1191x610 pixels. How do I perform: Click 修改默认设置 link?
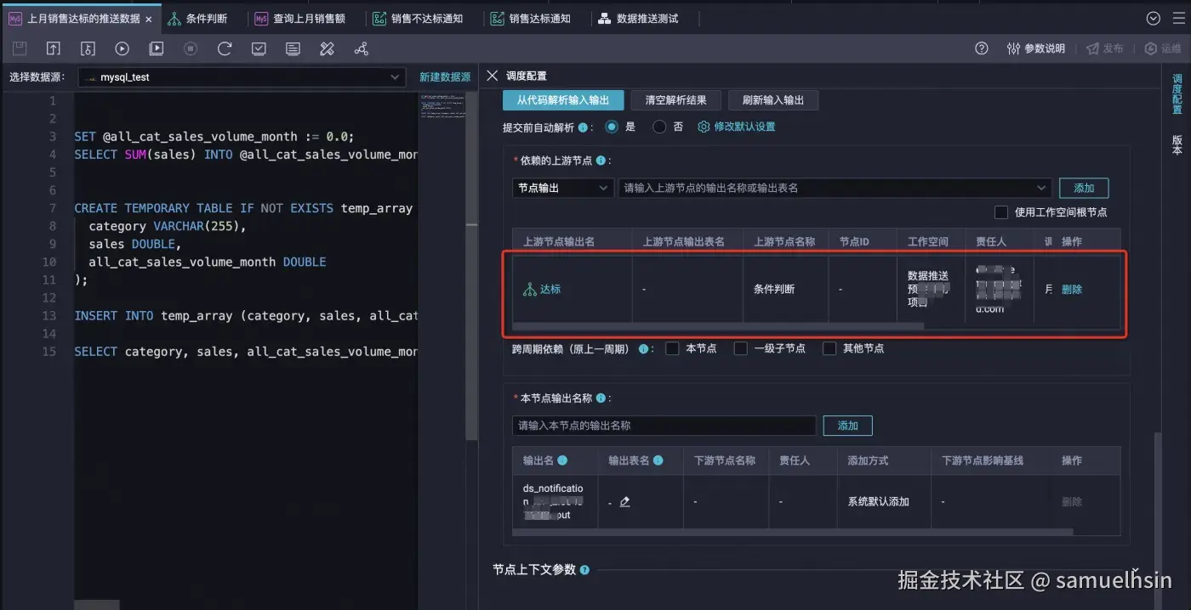(744, 127)
